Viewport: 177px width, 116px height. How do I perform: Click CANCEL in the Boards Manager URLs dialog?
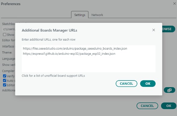[127, 84]
